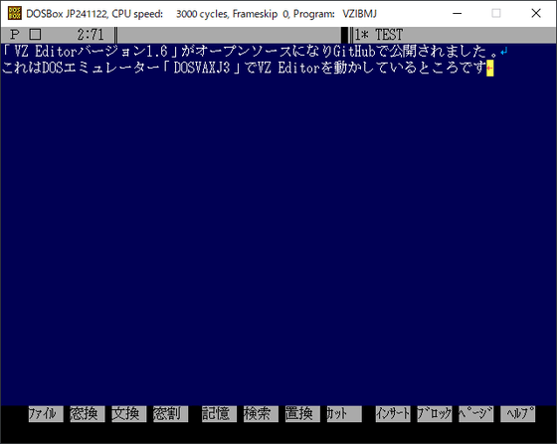Click the 検索 function key label
This screenshot has height=444, width=557.
(x=261, y=414)
